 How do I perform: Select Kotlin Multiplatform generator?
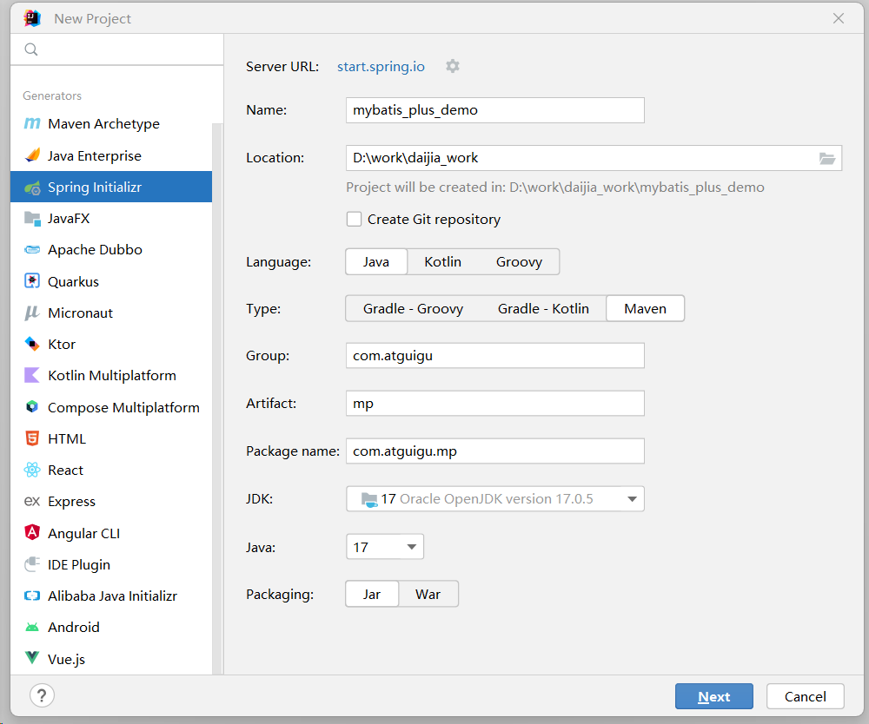pyautogui.click(x=111, y=375)
